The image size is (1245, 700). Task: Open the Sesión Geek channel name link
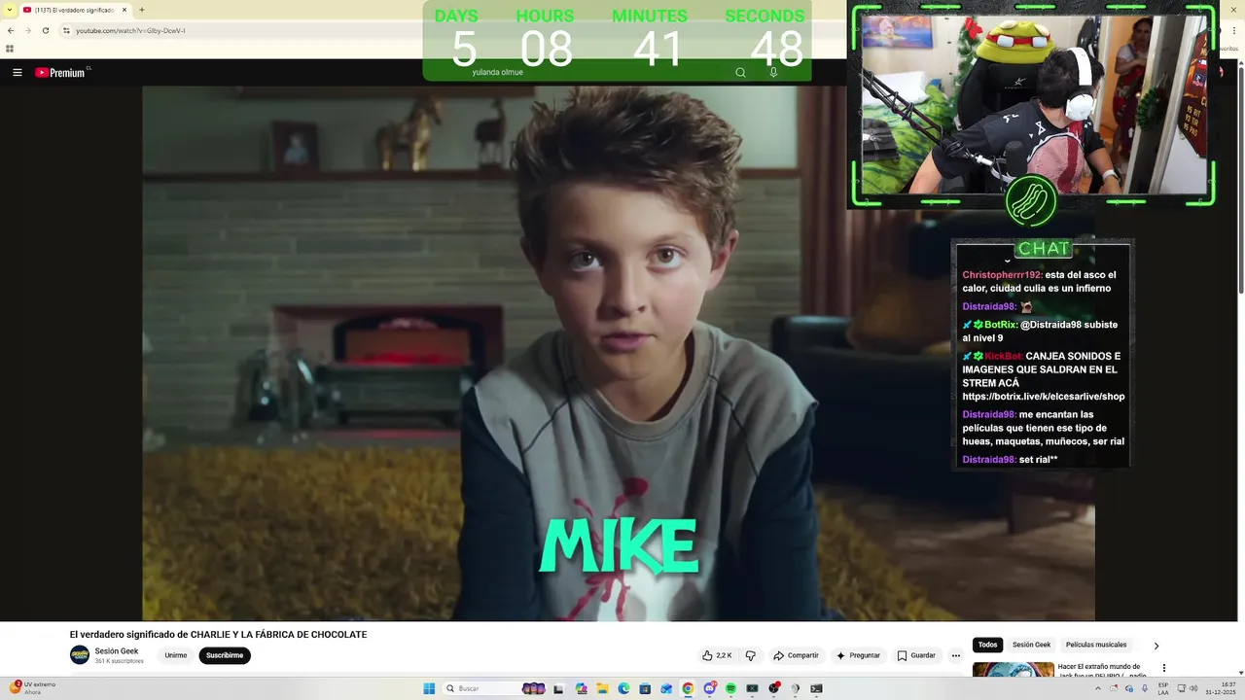(x=117, y=650)
